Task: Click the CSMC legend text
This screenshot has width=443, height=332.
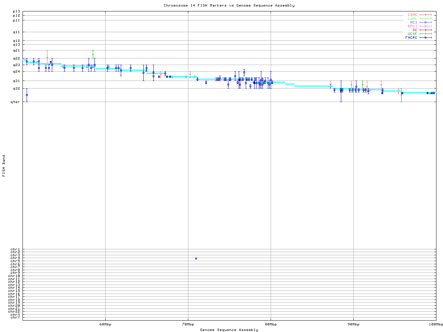Action: [412, 15]
